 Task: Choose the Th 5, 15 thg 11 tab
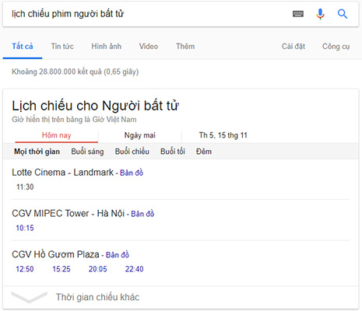pyautogui.click(x=223, y=135)
